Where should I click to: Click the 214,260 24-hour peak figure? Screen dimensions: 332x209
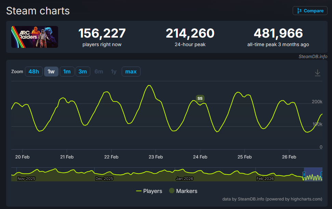[x=190, y=33]
